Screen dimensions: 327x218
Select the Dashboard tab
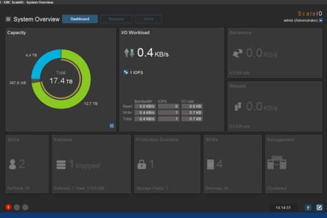click(x=80, y=19)
